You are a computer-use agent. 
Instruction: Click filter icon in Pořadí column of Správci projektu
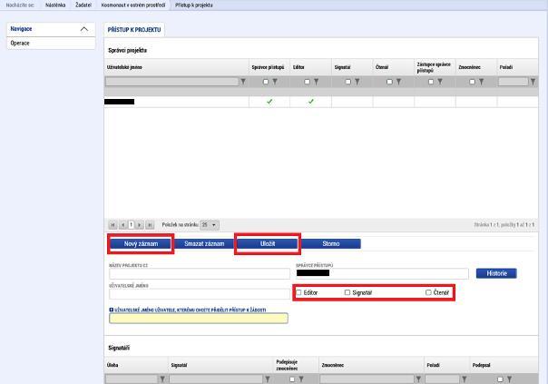click(533, 82)
